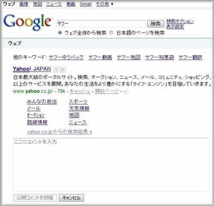Click the 公開コメントを投稿 button
The width and height of the screenshot is (214, 206).
(x=35, y=198)
